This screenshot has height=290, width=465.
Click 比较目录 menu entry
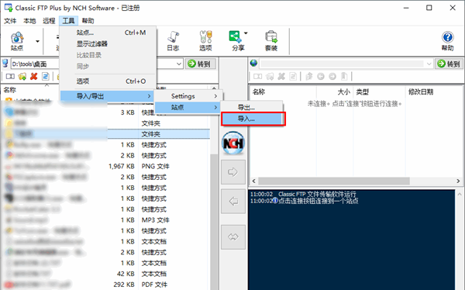(108, 55)
